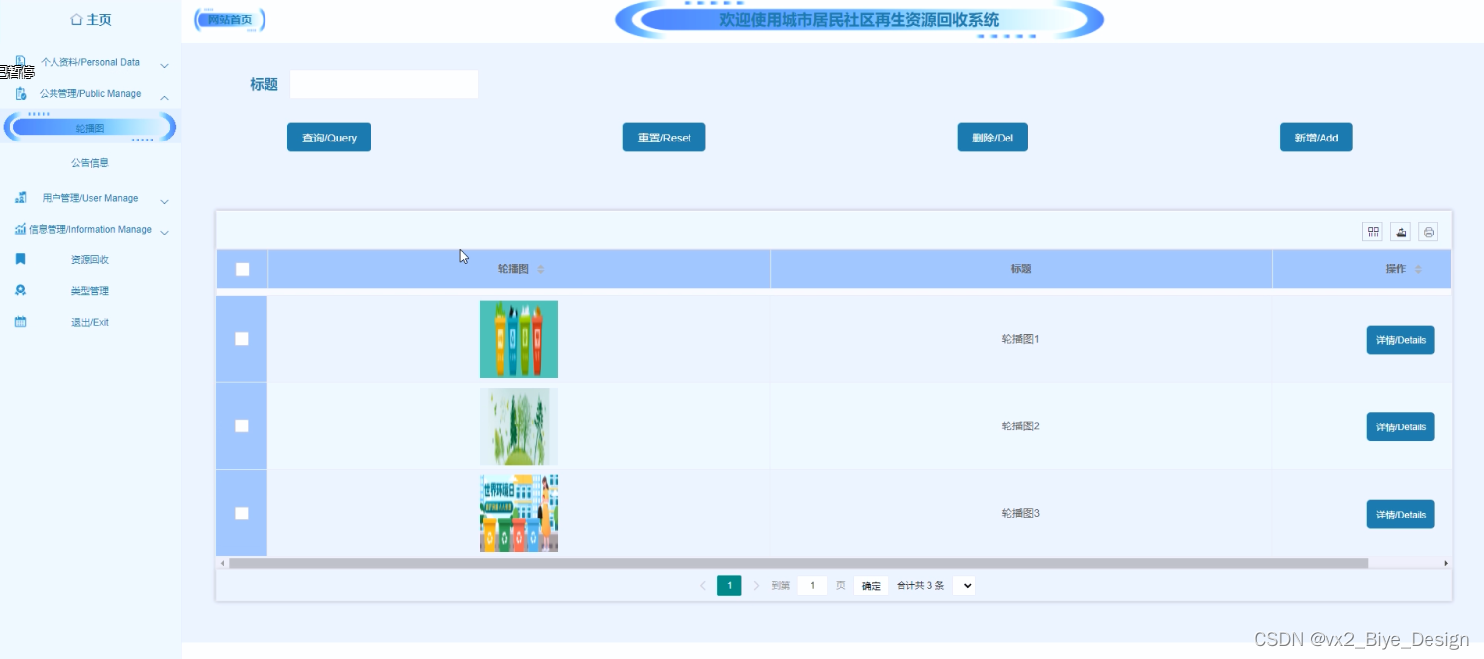1484x659 pixels.
Task: Click the 删除/Del button
Action: (993, 138)
